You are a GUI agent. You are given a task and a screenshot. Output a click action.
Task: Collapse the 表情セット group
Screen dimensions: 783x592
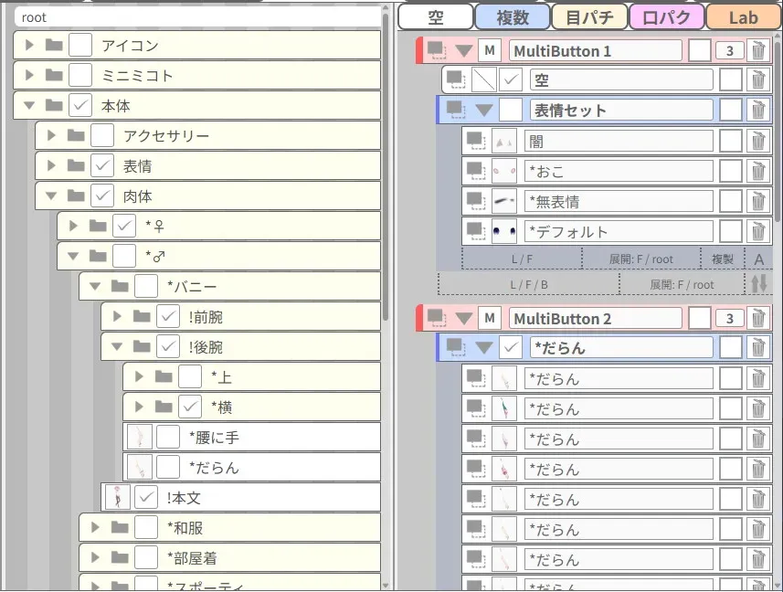pos(484,111)
